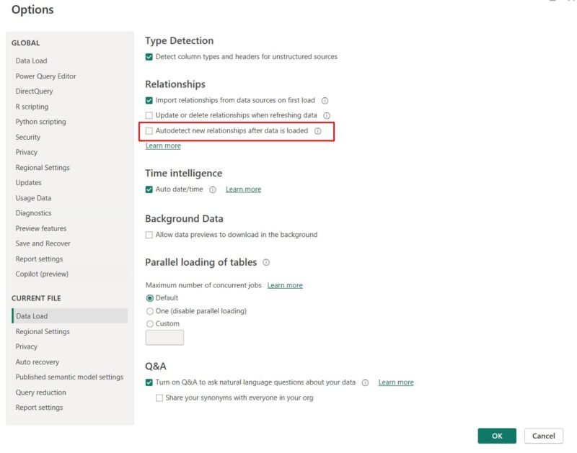577x453 pixels.
Task: Select One (disable parallel loading) radio option
Action: click(150, 311)
